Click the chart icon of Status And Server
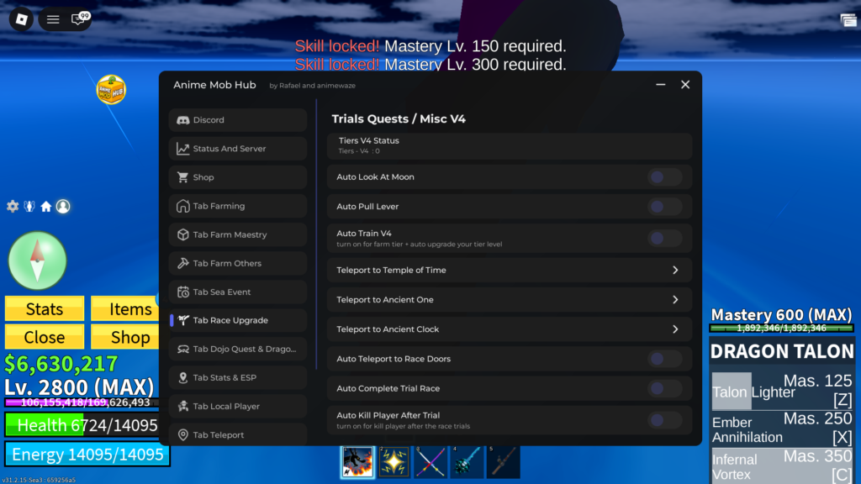Image resolution: width=861 pixels, height=484 pixels. click(x=182, y=149)
